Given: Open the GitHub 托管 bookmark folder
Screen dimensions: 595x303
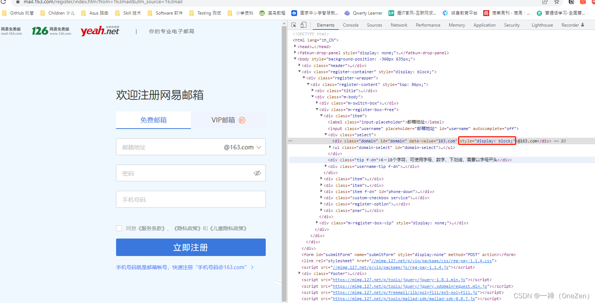Looking at the screenshot, I should pyautogui.click(x=18, y=13).
